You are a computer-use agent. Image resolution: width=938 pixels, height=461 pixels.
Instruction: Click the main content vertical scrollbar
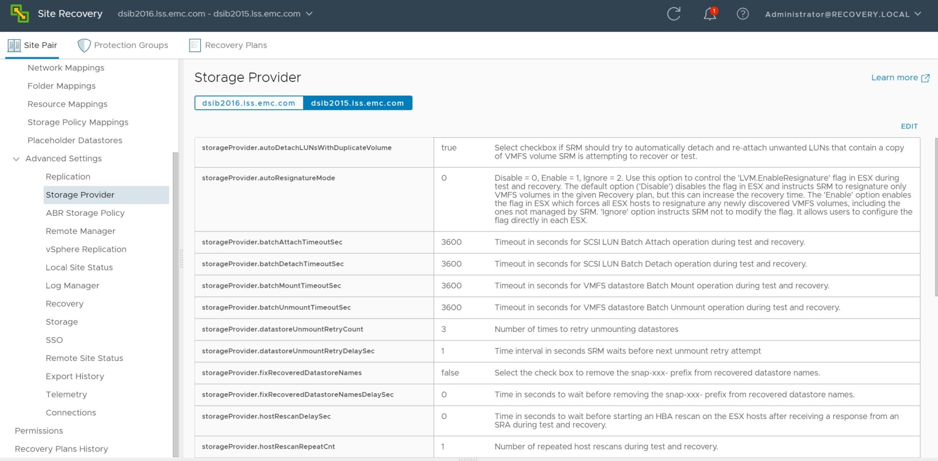pos(936,217)
